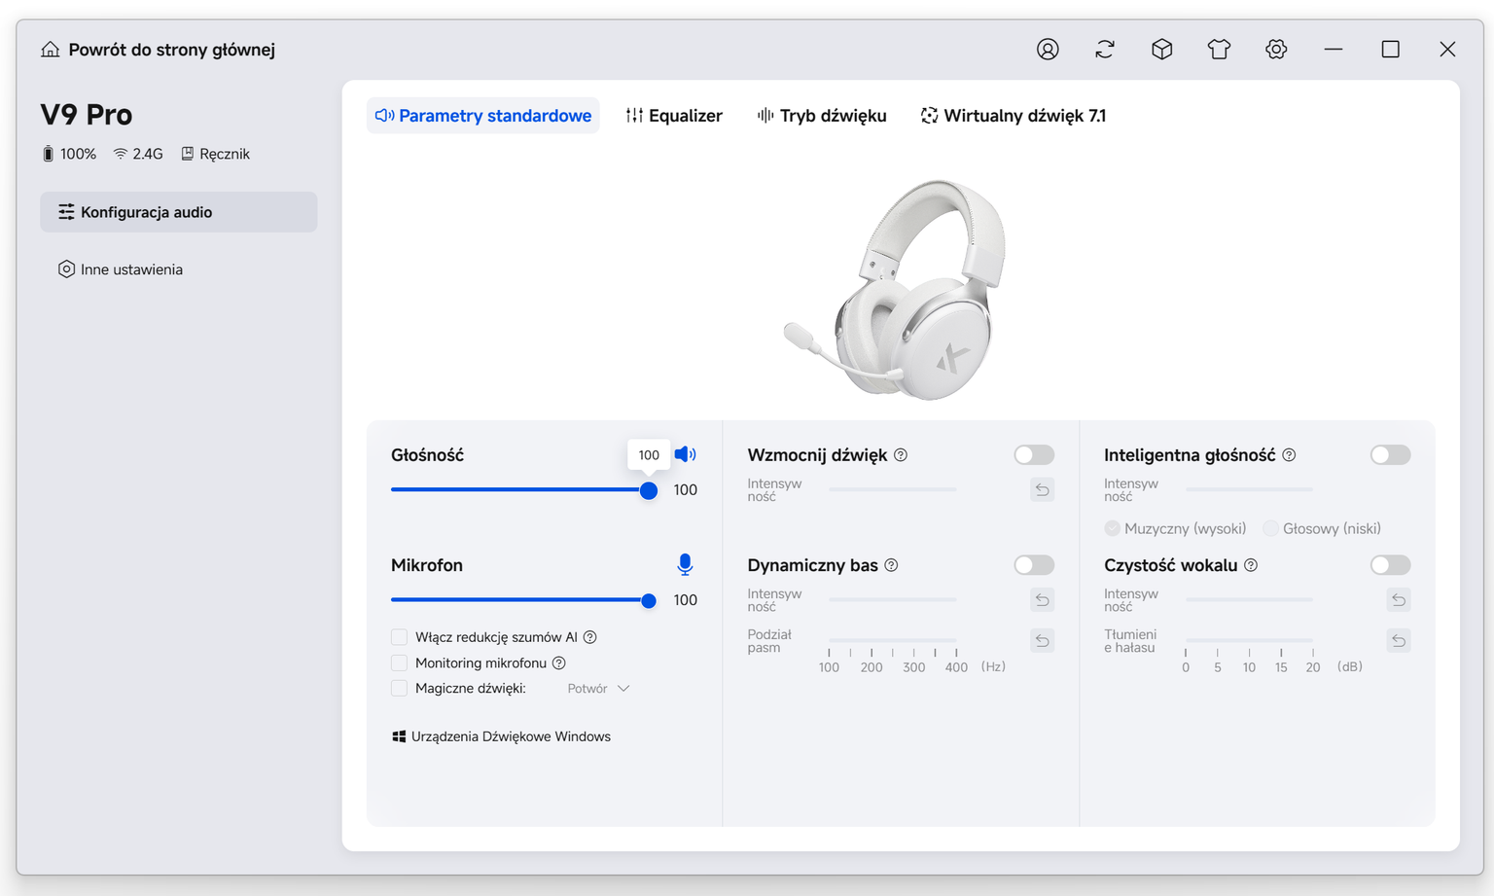The width and height of the screenshot is (1494, 896).
Task: Show help for Wzmocnij dźwięk
Action: (901, 455)
